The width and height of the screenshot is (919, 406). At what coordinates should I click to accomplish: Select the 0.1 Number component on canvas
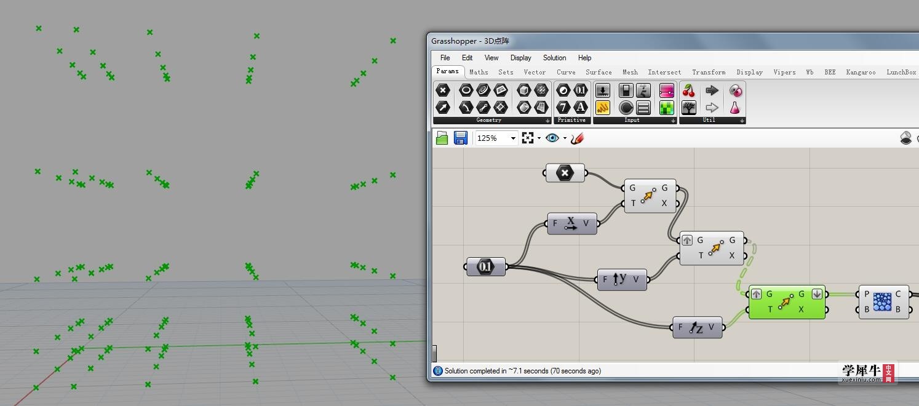click(x=486, y=266)
